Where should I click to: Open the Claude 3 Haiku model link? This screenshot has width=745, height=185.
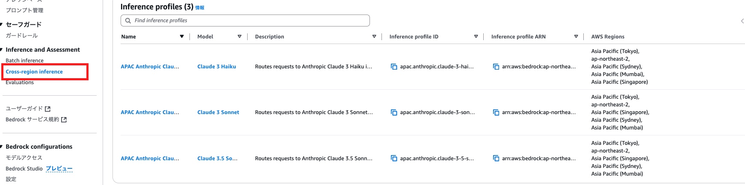(216, 67)
